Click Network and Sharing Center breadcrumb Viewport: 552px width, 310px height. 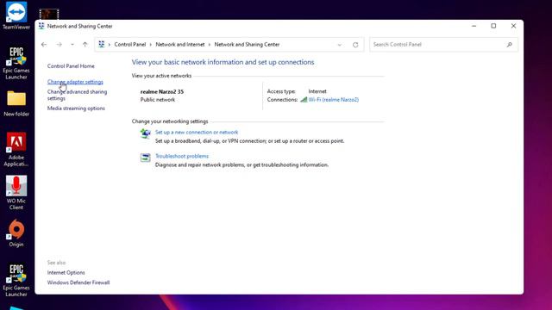[247, 45]
